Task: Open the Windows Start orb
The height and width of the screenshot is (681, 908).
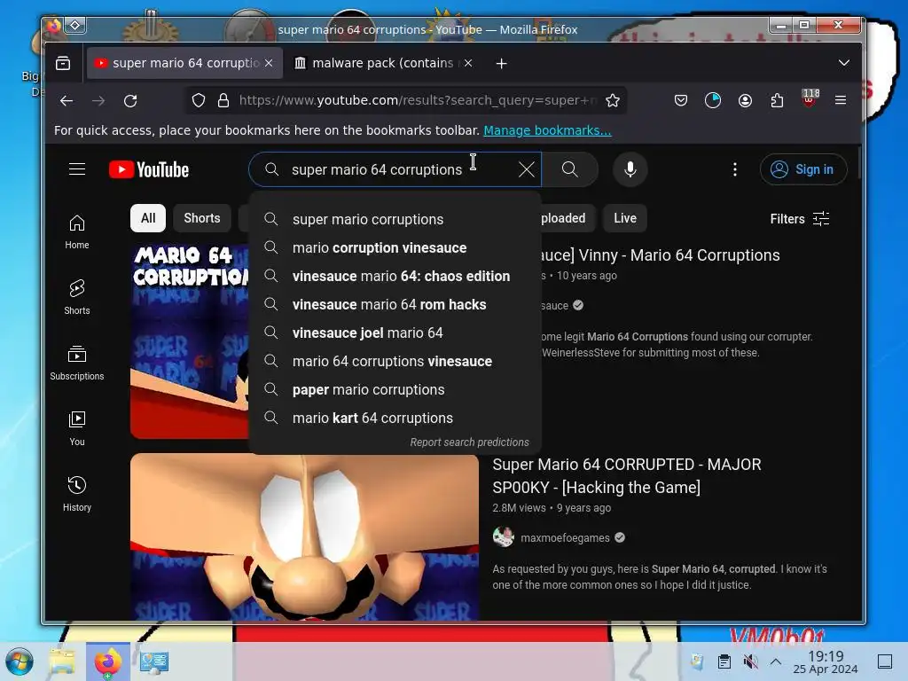Action: (x=20, y=661)
